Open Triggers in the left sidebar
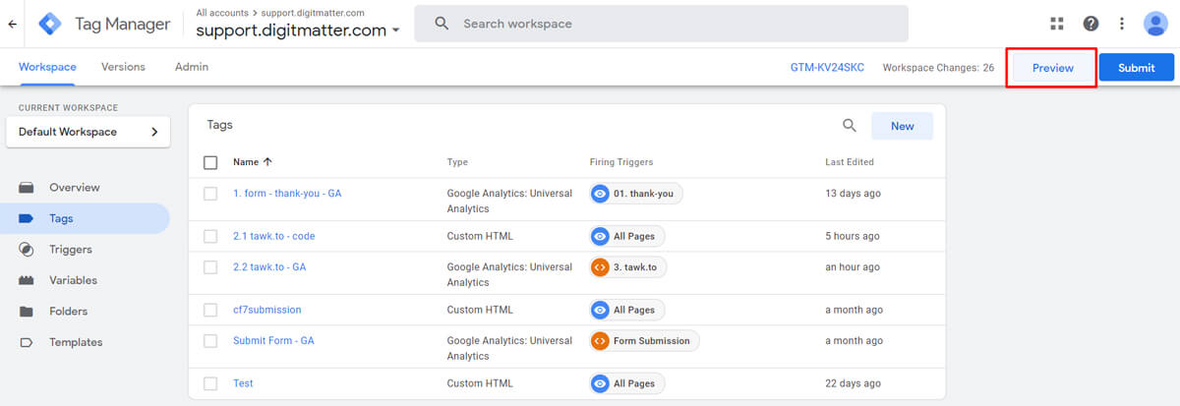 70,250
